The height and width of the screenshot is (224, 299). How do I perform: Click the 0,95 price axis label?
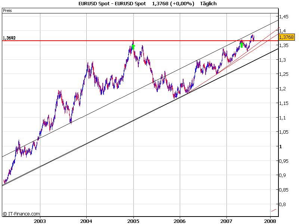[284, 161]
